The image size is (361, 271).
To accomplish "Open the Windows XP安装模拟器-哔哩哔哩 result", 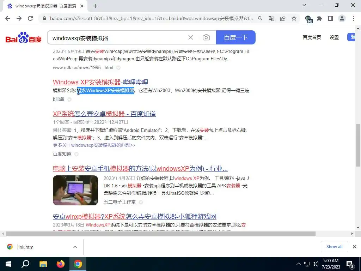I will pyautogui.click(x=100, y=82).
